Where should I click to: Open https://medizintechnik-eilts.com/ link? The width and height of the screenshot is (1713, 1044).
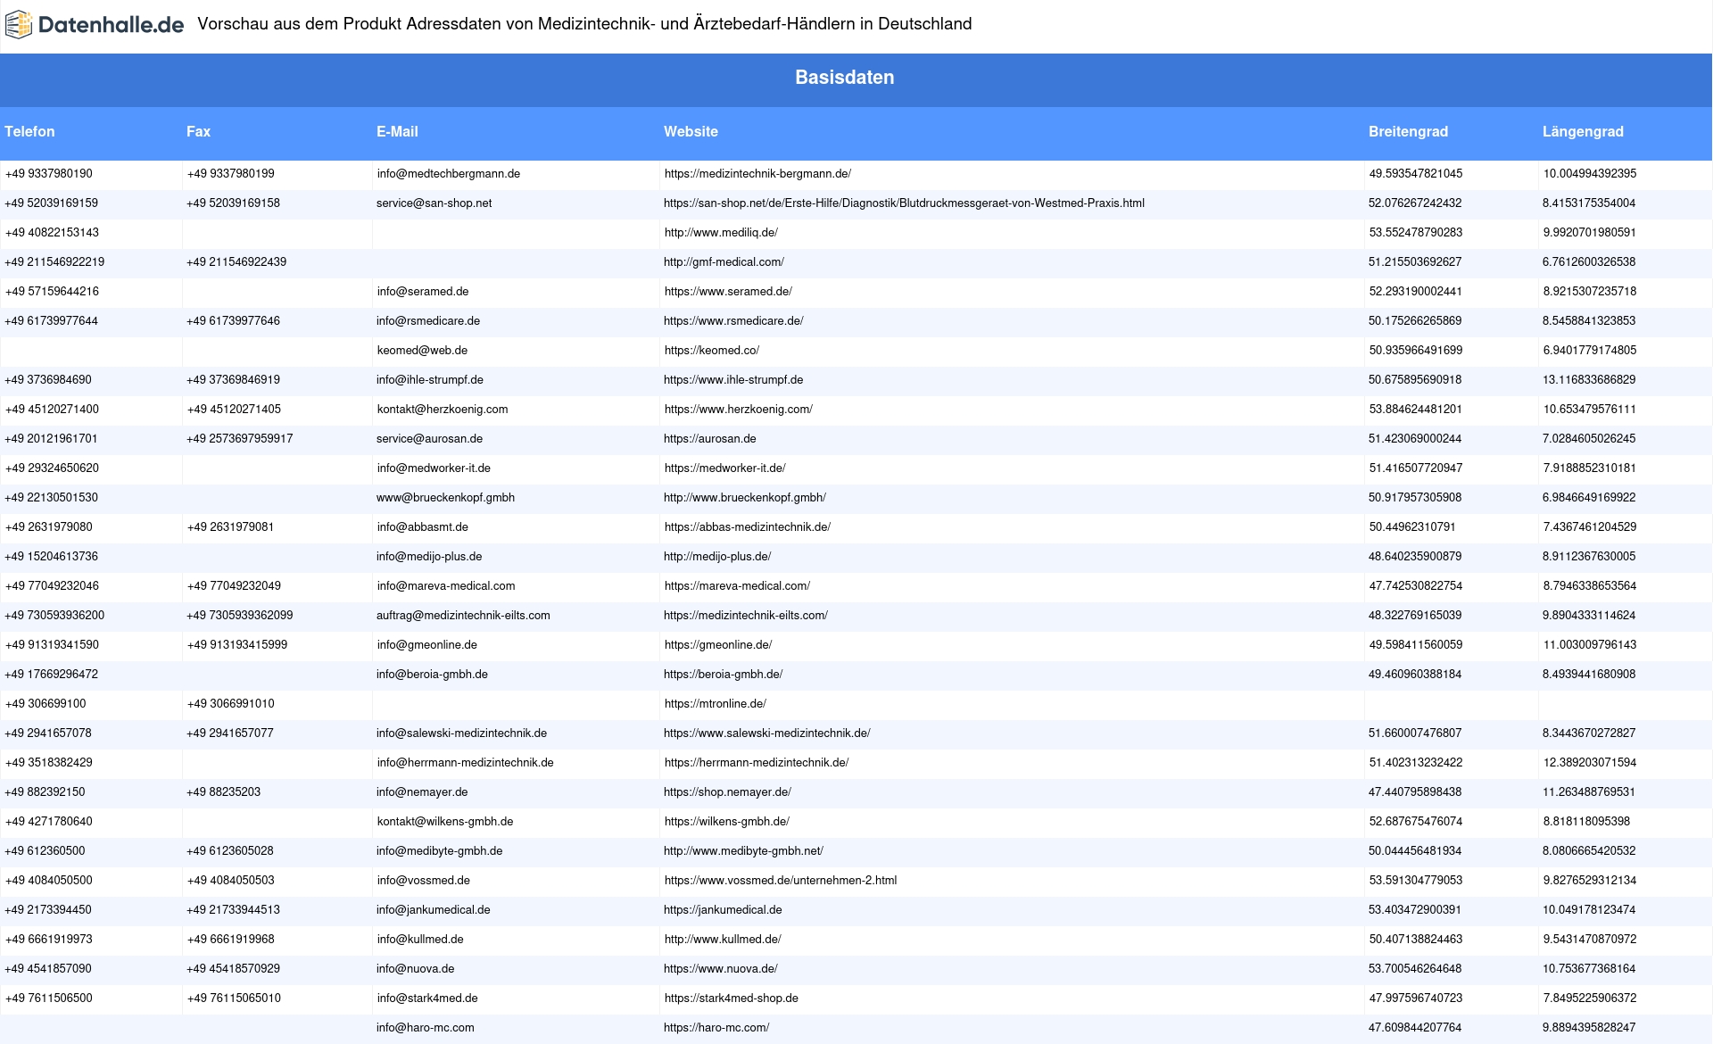pyautogui.click(x=746, y=616)
